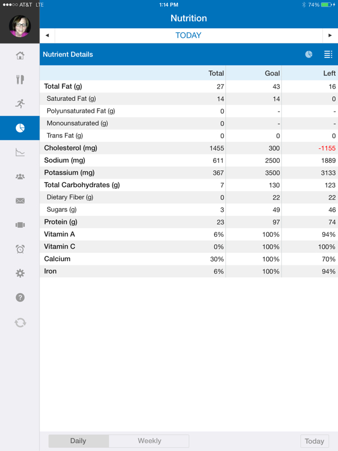Select the Cholesterol (mg) row

189,148
